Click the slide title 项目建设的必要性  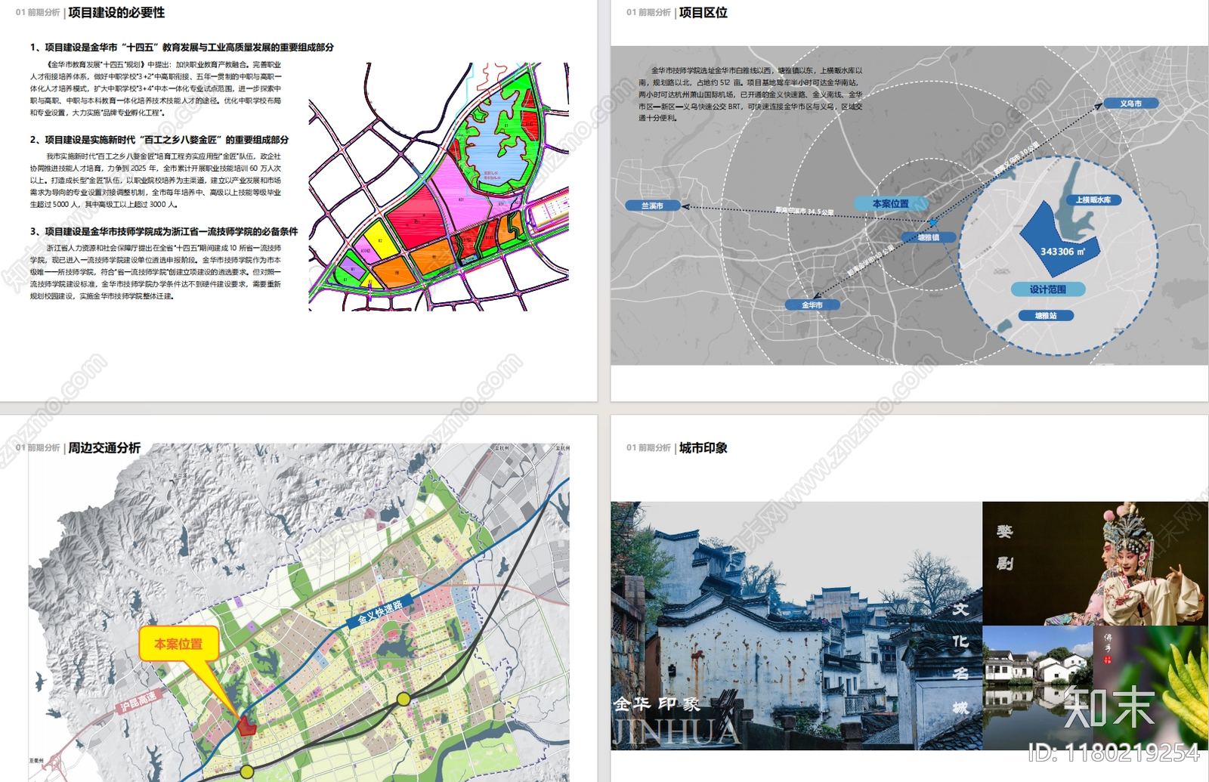[116, 13]
